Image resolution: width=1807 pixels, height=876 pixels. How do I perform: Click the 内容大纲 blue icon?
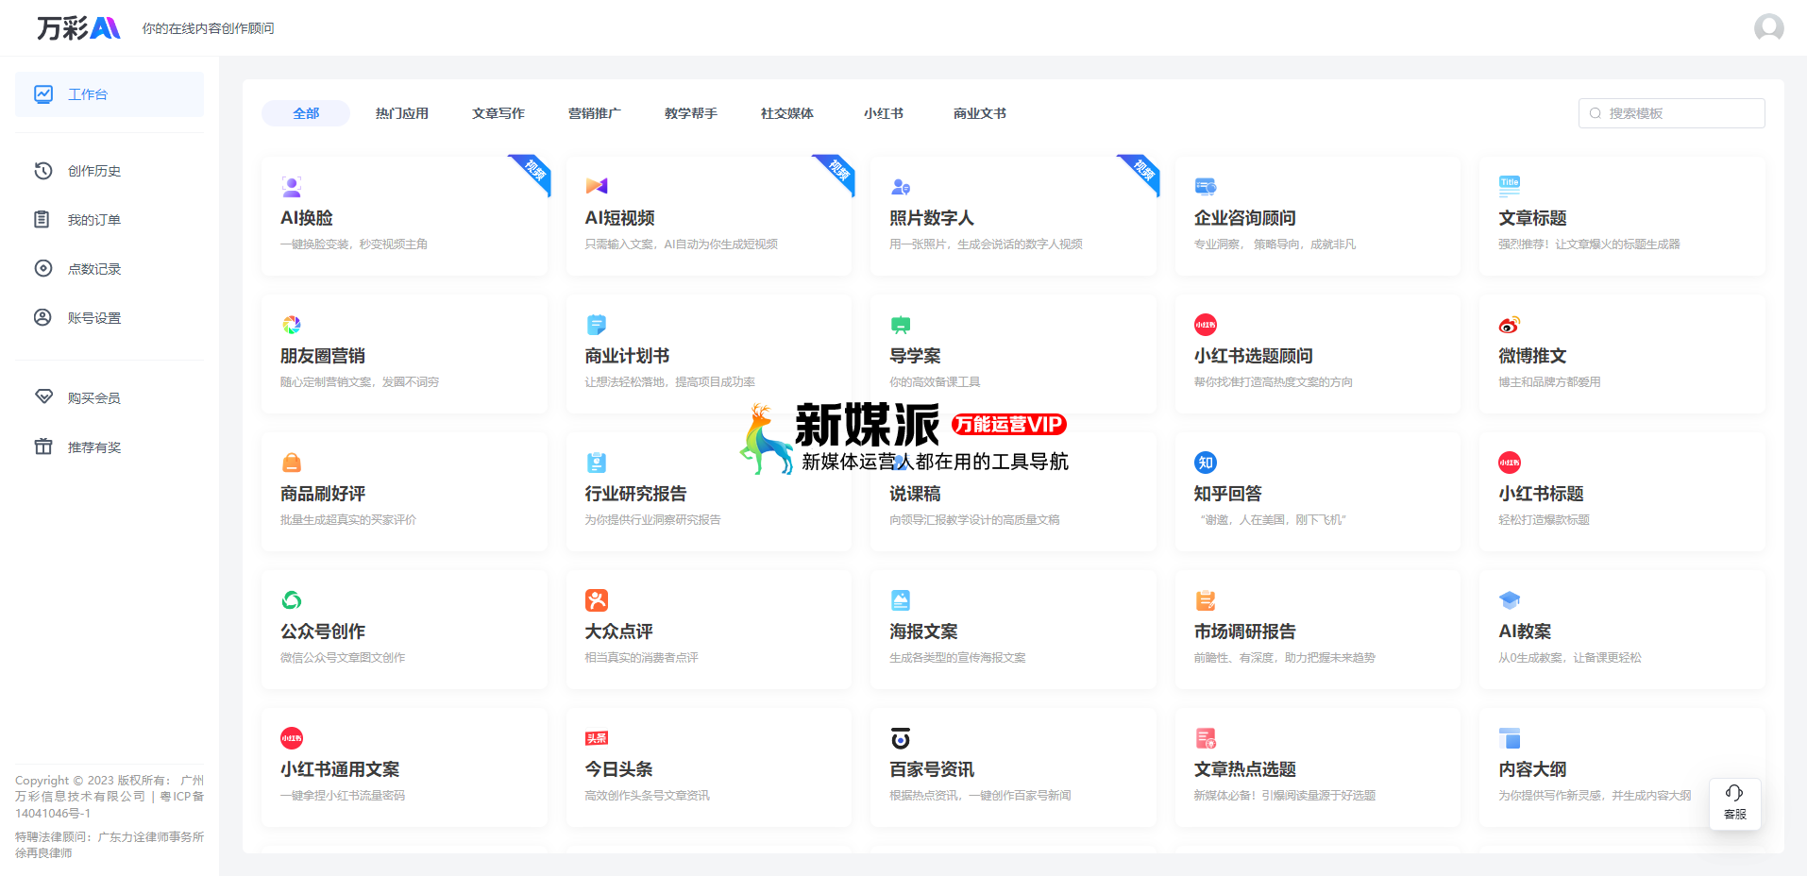point(1510,738)
